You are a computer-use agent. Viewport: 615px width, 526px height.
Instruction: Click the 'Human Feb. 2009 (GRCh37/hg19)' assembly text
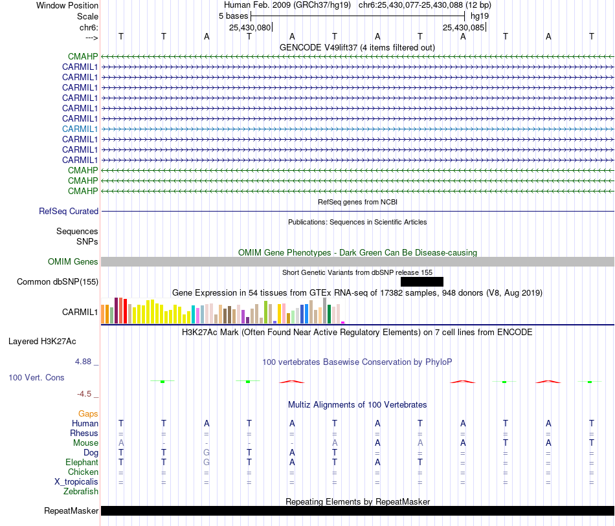click(287, 5)
